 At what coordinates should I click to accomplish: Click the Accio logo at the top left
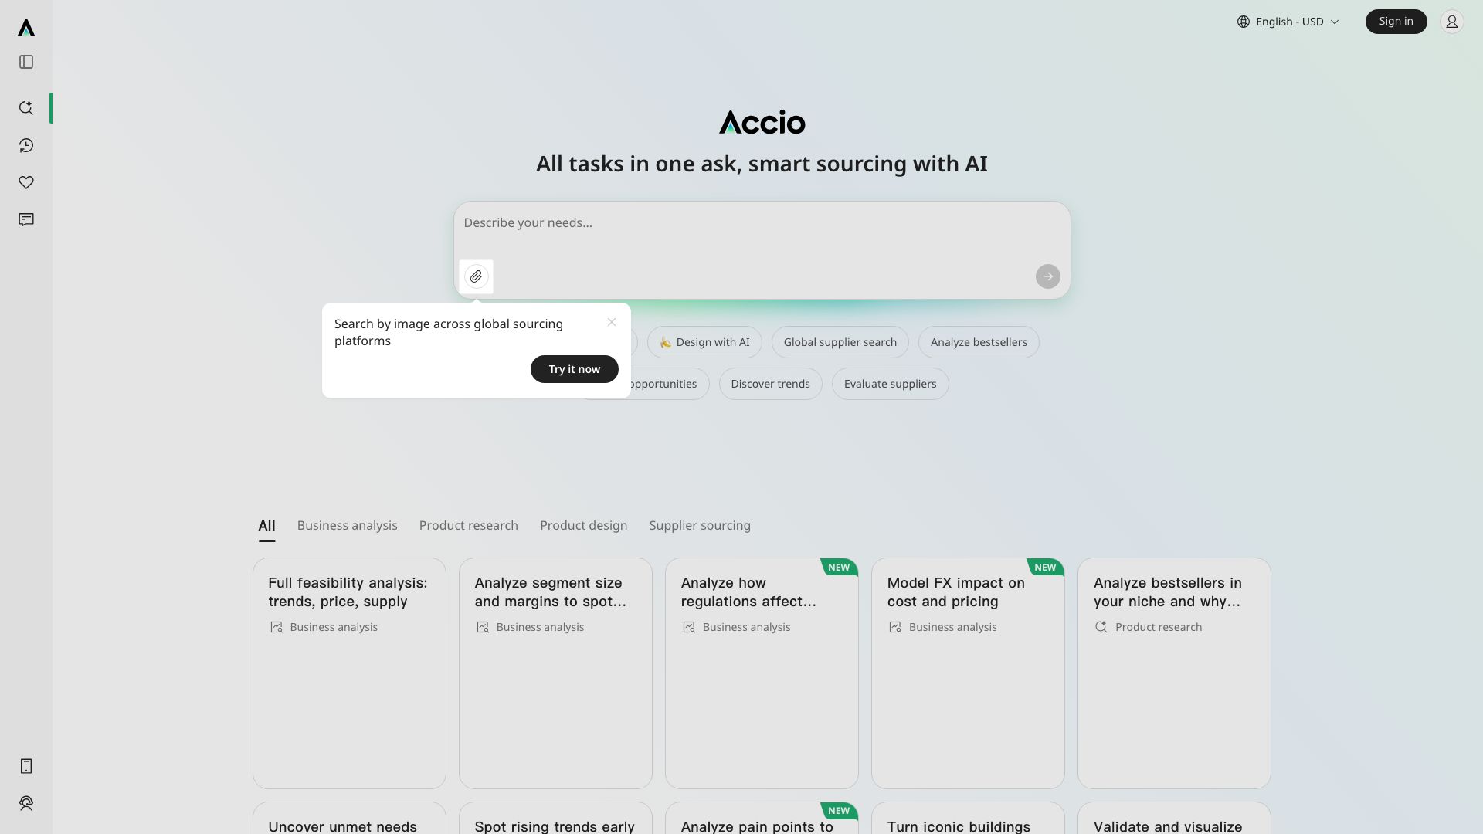pyautogui.click(x=26, y=28)
